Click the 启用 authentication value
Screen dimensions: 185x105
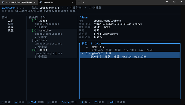pyautogui.click(x=97, y=31)
